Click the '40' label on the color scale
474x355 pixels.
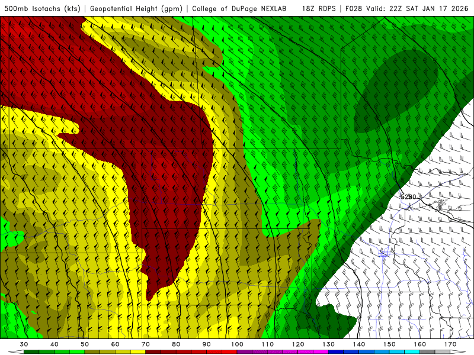tap(55, 344)
